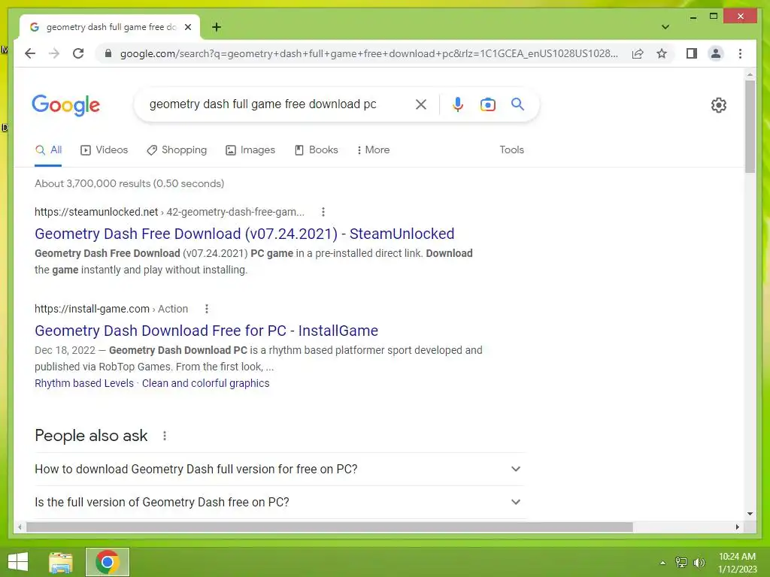Click the steamunlocked.net URL breadcrumb

(169, 212)
